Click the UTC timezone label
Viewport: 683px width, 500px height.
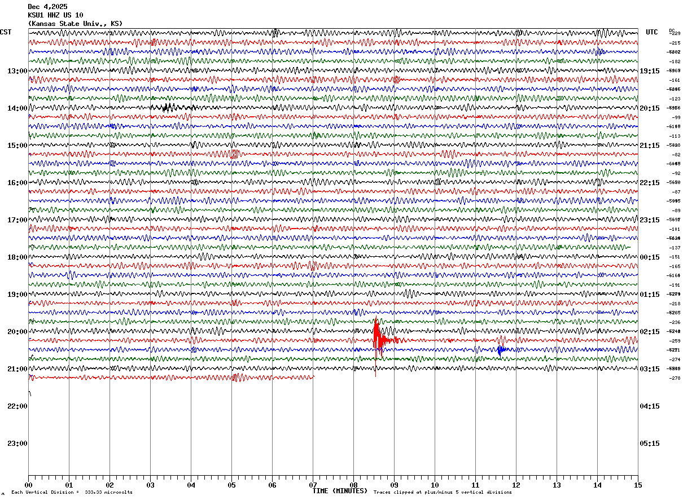point(652,32)
